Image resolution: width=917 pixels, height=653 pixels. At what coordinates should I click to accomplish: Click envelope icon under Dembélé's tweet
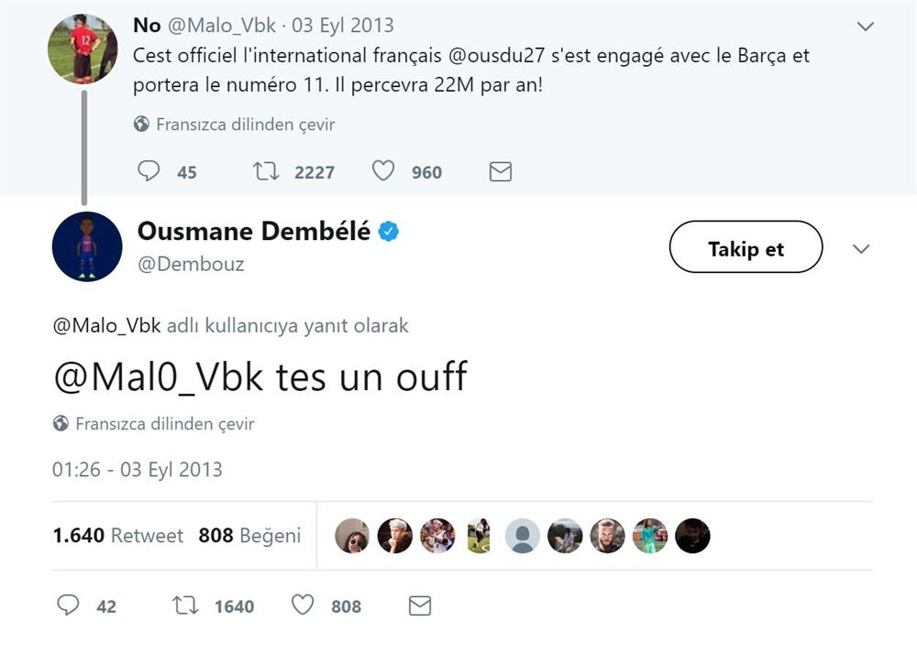[419, 605]
